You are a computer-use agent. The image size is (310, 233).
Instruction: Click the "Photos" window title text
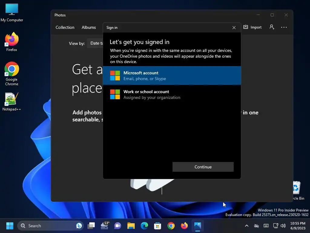tap(60, 15)
